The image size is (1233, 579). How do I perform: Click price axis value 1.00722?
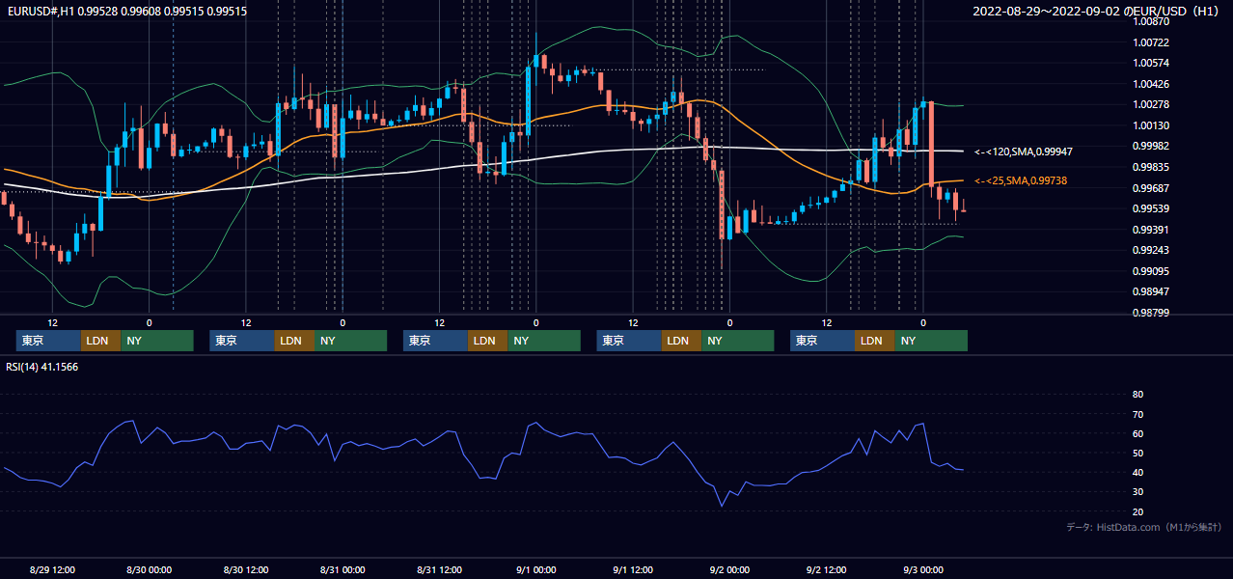(x=1151, y=43)
